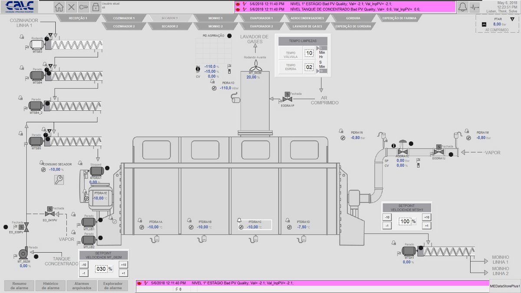Open Histórico de alarme

click(x=51, y=285)
